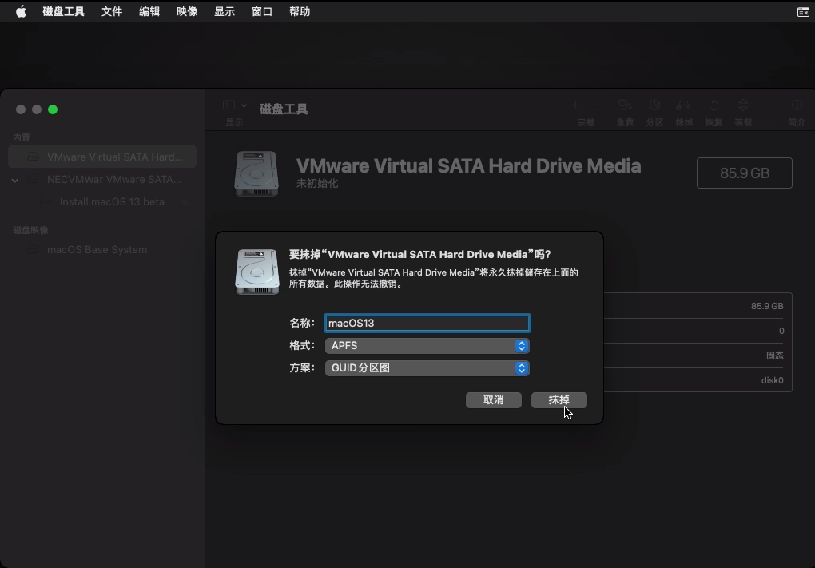Select VMware Virtual SATA Hard drive in sidebar
Image resolution: width=815 pixels, height=568 pixels.
[114, 157]
